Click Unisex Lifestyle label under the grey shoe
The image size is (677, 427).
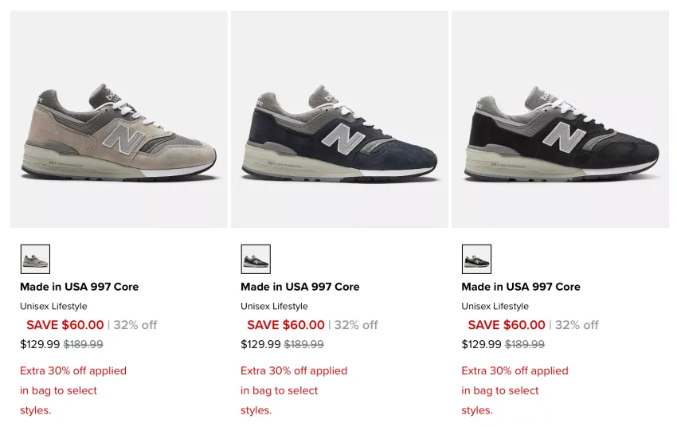(x=53, y=306)
